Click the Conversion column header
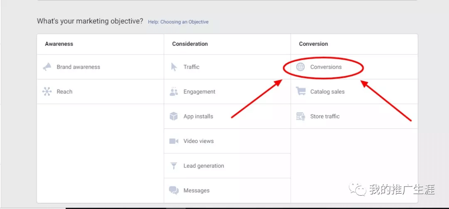Screen dimensions: 449x209 (x=313, y=44)
